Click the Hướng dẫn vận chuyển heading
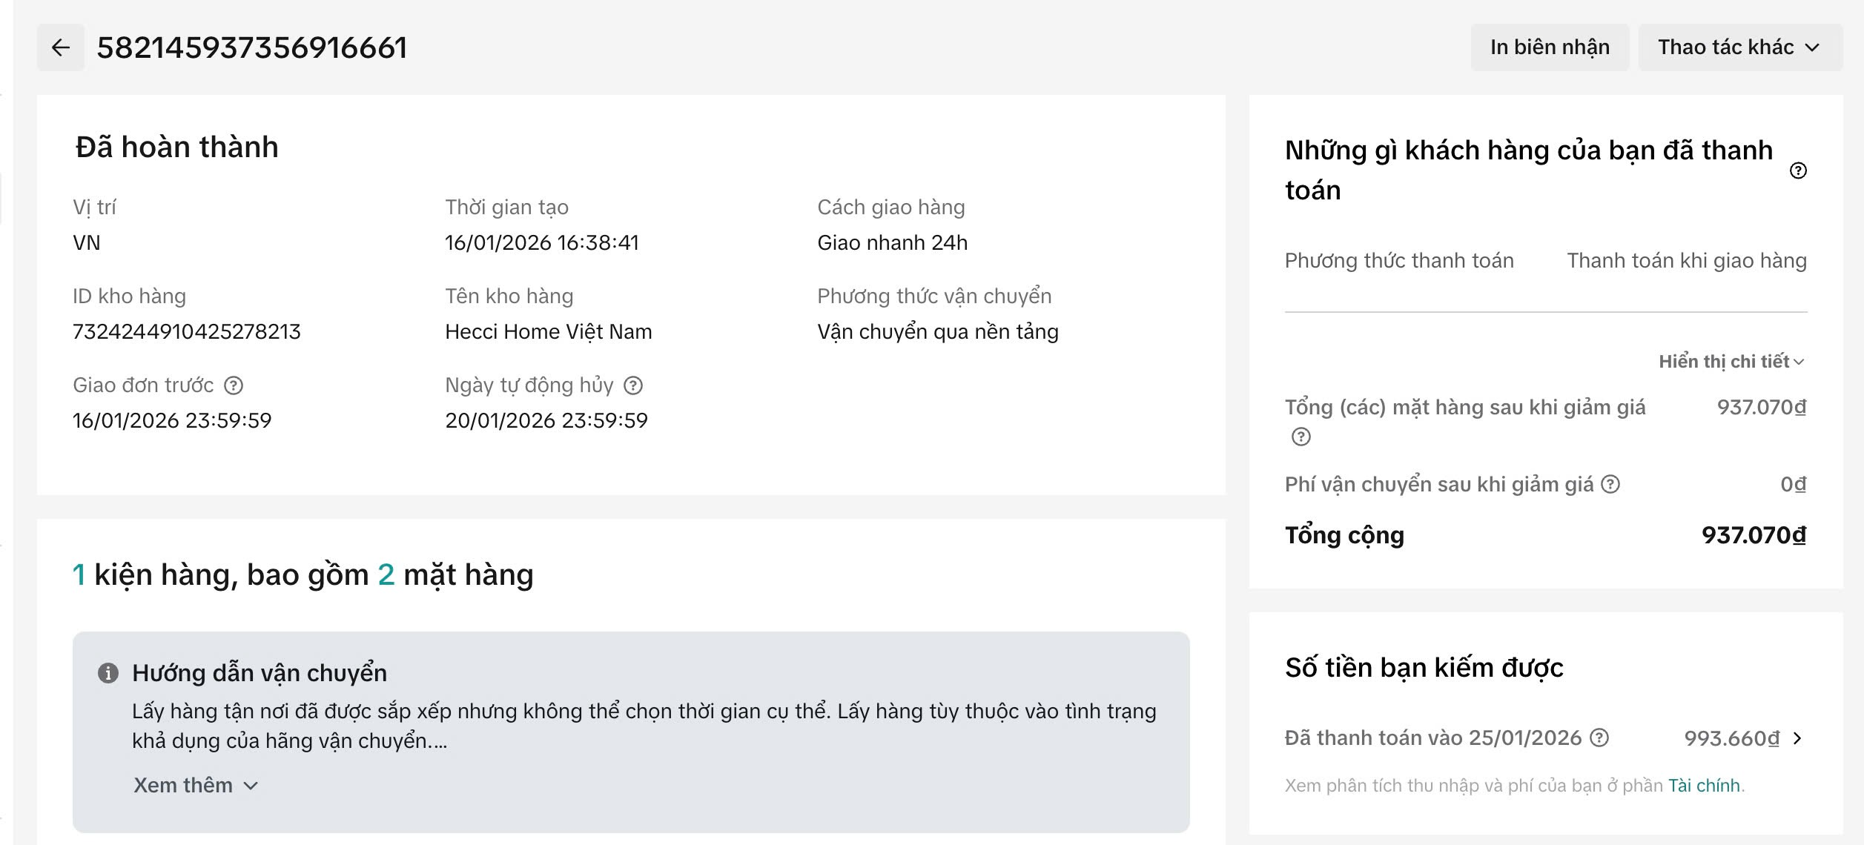 260,673
